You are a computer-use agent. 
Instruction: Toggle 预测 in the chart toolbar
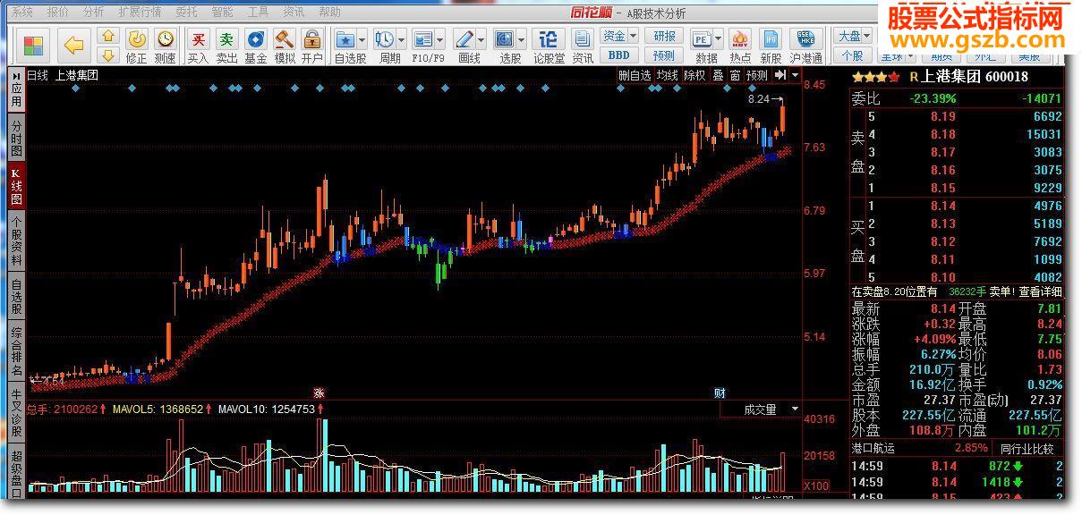(x=757, y=76)
